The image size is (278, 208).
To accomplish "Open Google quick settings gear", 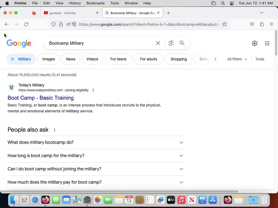I will pyautogui.click(x=255, y=43).
